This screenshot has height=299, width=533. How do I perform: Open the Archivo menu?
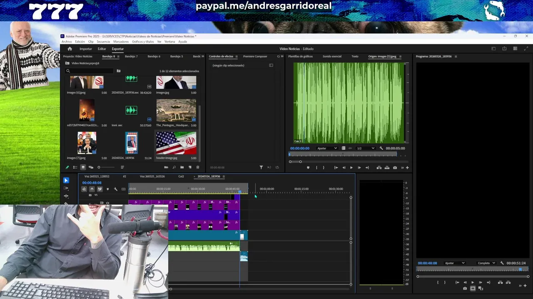click(67, 42)
